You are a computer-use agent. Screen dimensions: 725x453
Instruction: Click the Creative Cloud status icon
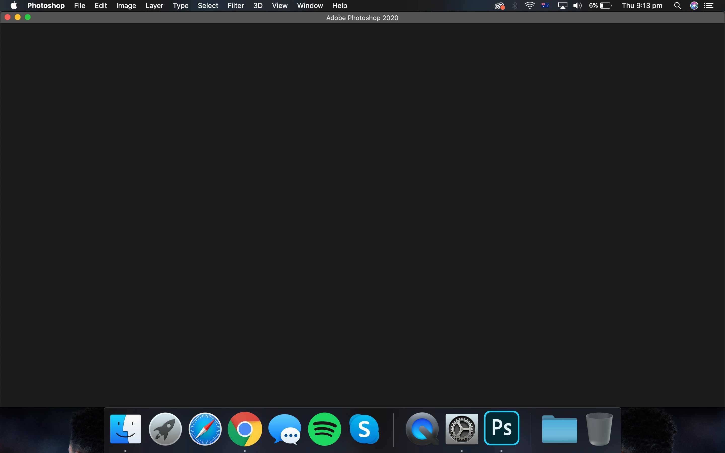click(499, 6)
